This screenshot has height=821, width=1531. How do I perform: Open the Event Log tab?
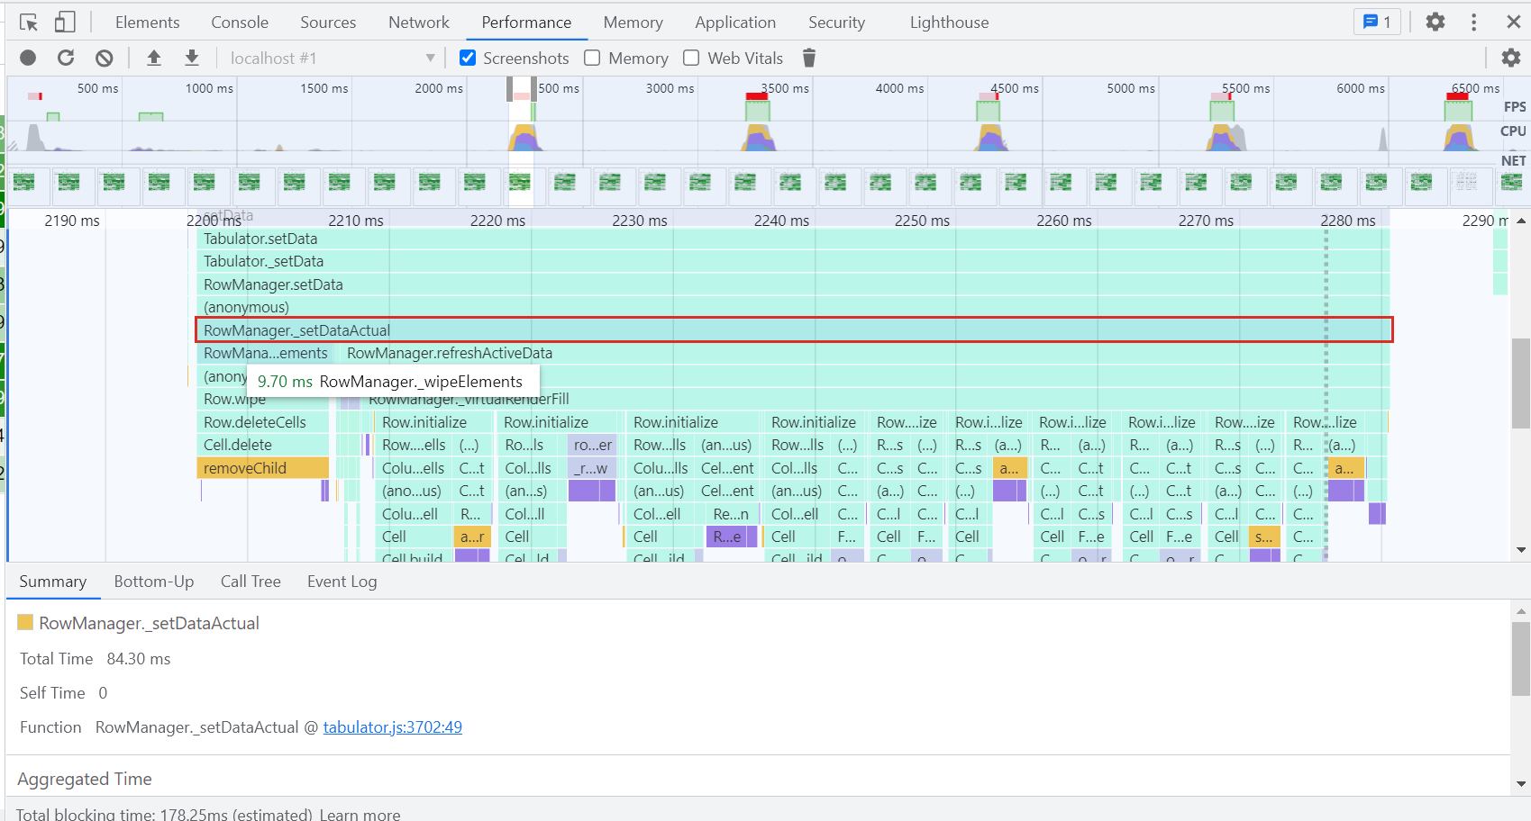point(342,582)
